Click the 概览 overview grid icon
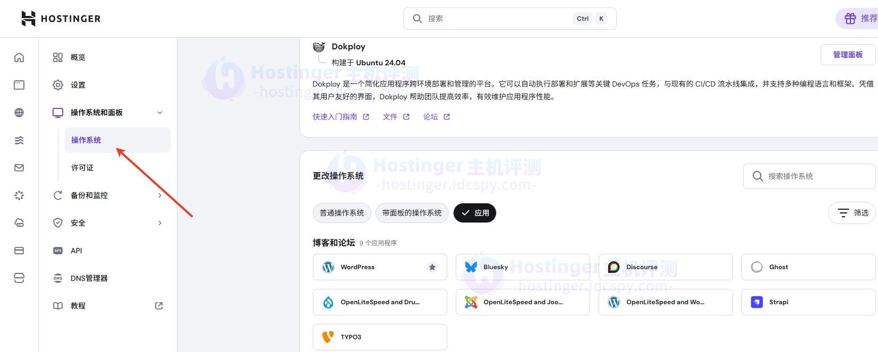This screenshot has height=352, width=878. tap(58, 57)
